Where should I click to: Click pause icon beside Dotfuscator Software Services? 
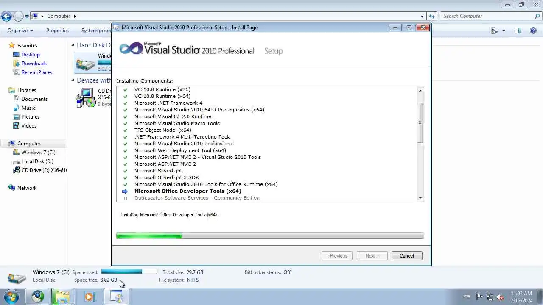[x=125, y=198]
